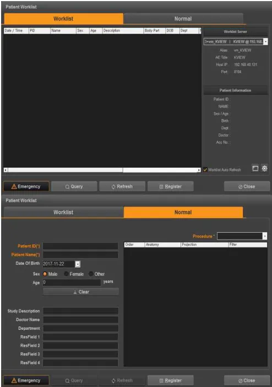The height and width of the screenshot is (387, 272).
Task: Select the Other sex radio button
Action: click(x=91, y=274)
